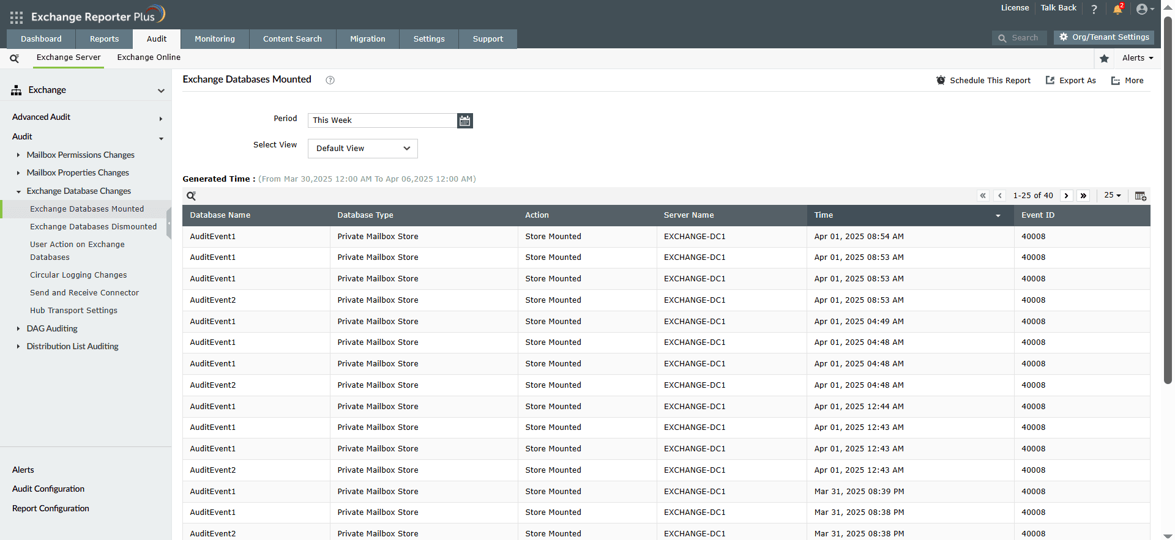
Task: Open the help question mark icon
Action: pos(1094,9)
